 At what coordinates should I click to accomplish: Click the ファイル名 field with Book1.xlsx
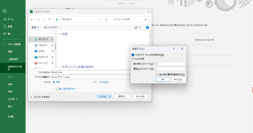coord(91,72)
